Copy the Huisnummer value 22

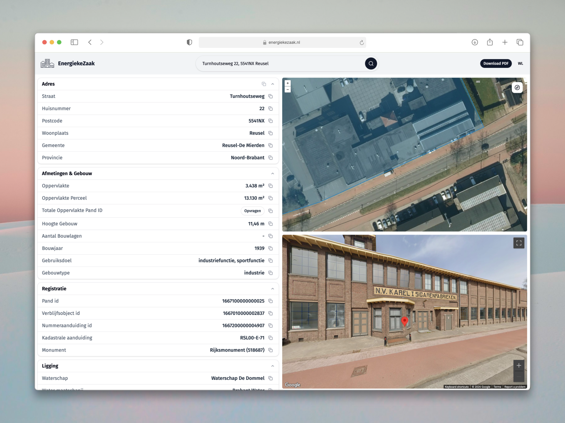270,109
